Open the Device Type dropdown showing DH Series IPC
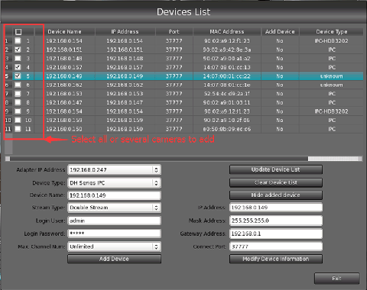The height and width of the screenshot is (290, 367). [114, 182]
